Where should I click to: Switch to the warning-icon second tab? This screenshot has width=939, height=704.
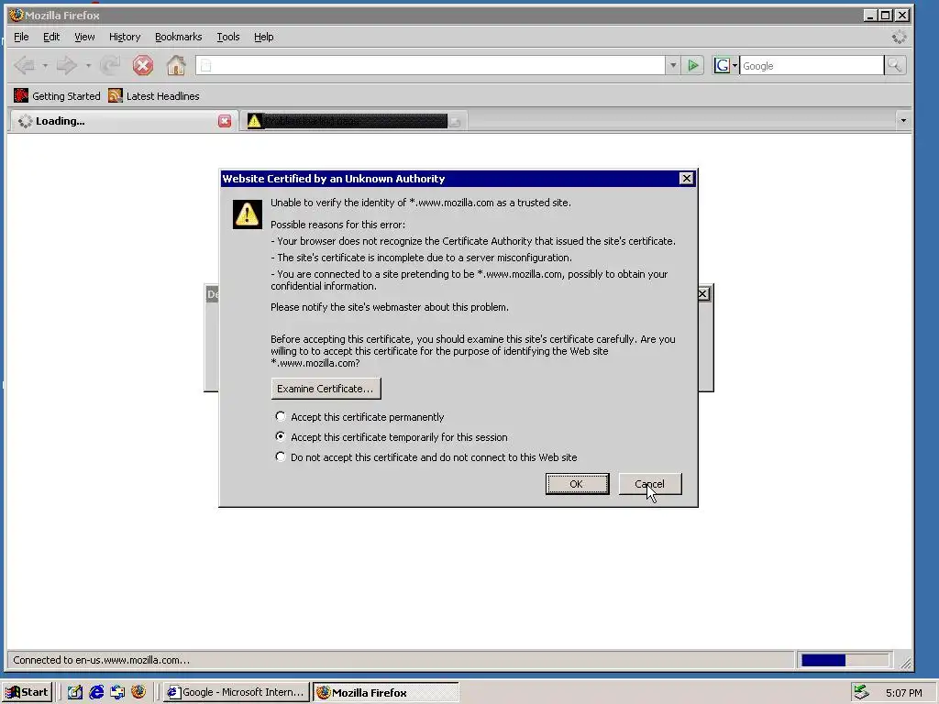[353, 121]
